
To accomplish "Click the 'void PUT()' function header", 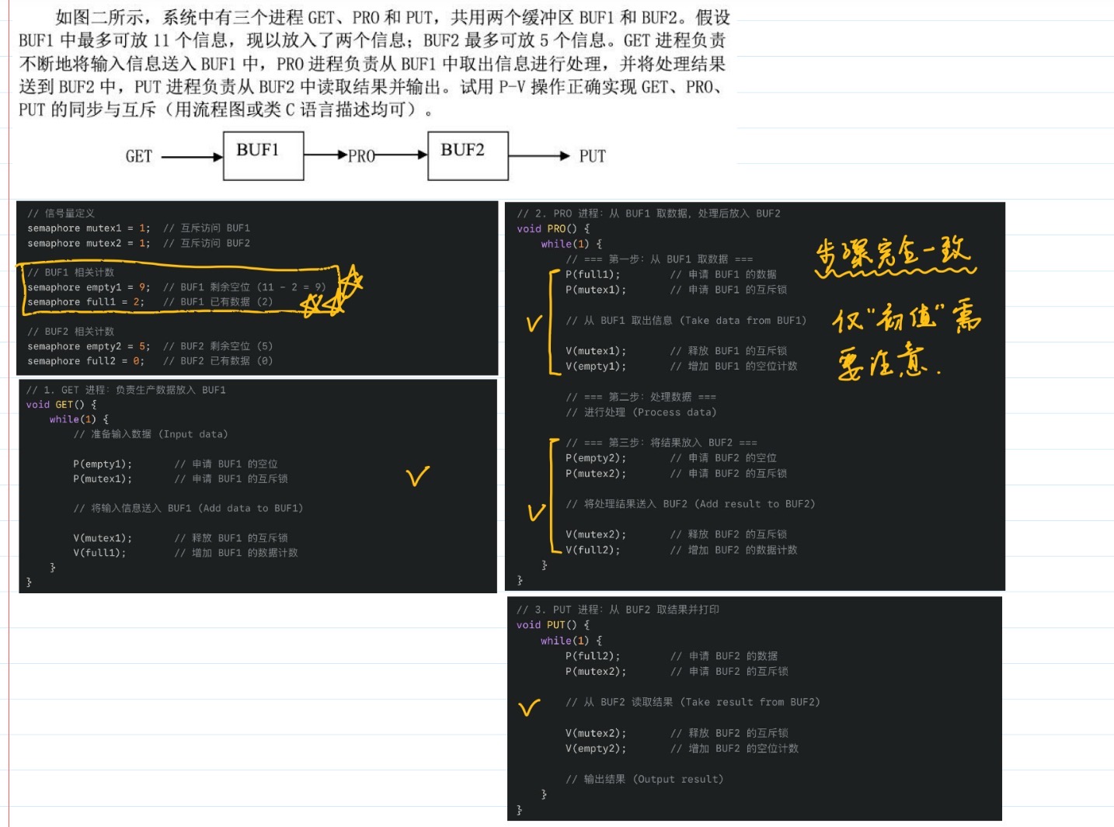I will pyautogui.click(x=552, y=625).
